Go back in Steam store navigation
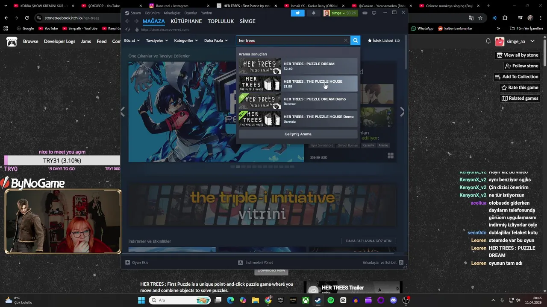 tap(127, 21)
